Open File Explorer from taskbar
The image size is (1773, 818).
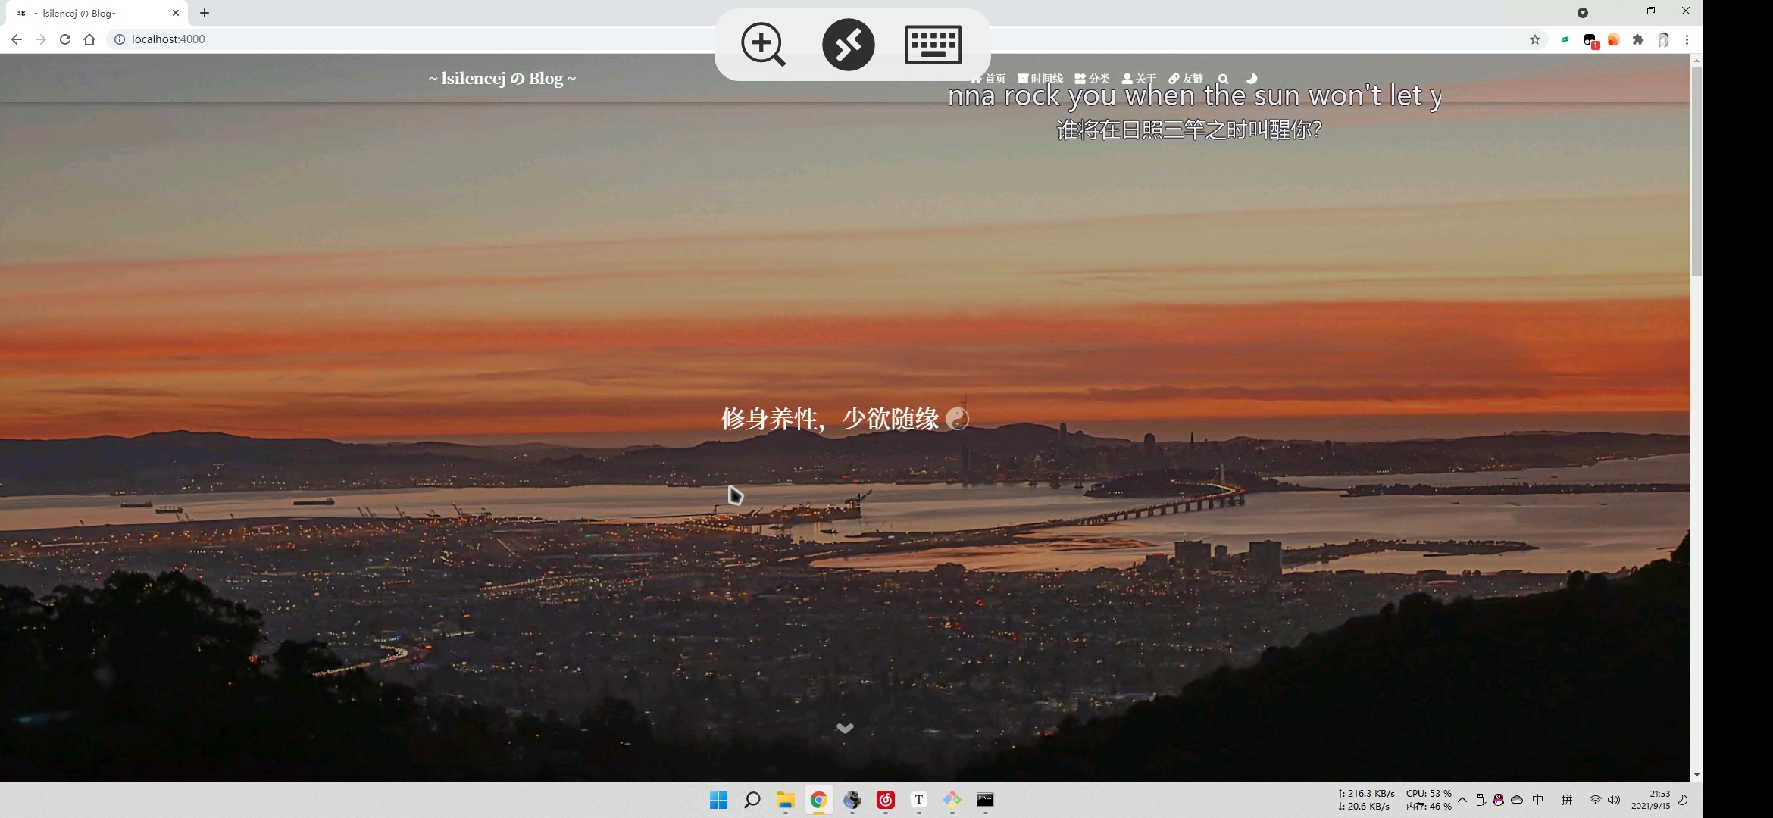pos(785,800)
